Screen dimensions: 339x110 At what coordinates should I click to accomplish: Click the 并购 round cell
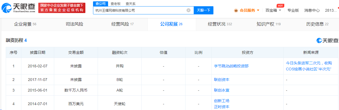(x=120, y=66)
